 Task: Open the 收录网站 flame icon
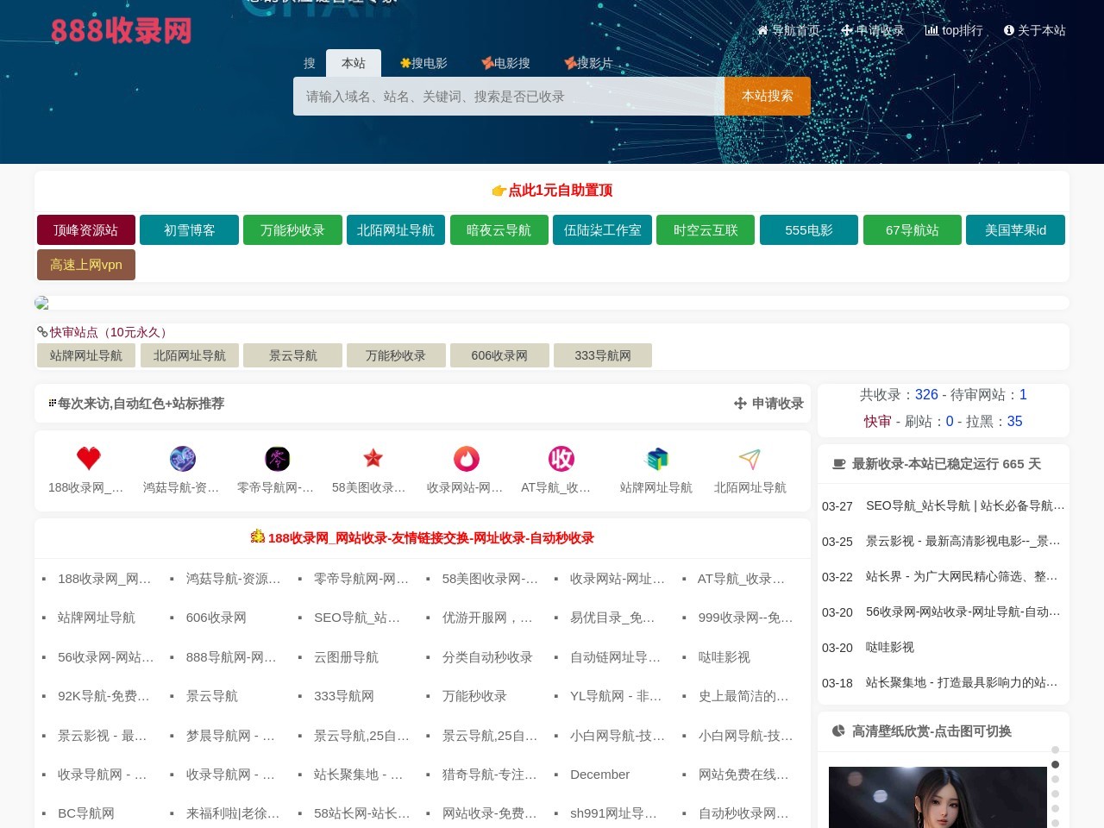(467, 458)
